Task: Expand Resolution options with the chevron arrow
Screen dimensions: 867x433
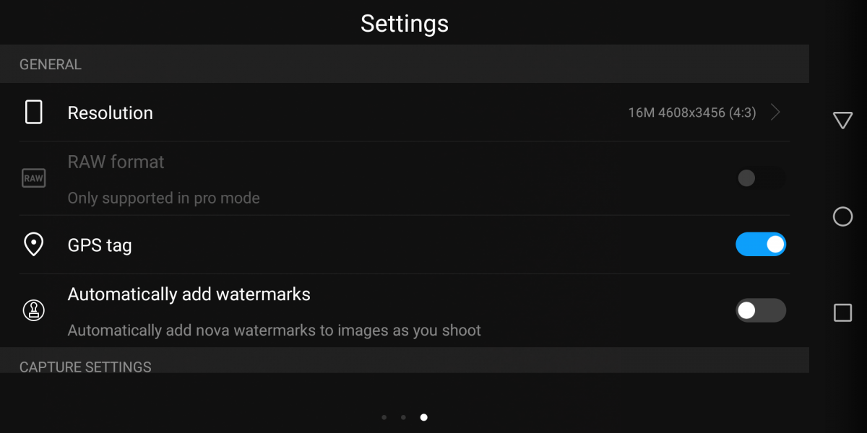Action: (775, 113)
